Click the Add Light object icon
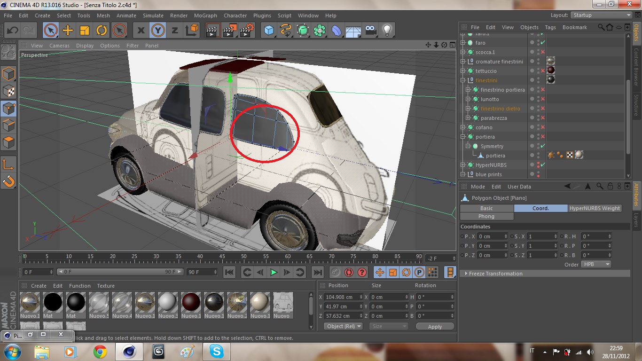This screenshot has width=642, height=361. [387, 31]
